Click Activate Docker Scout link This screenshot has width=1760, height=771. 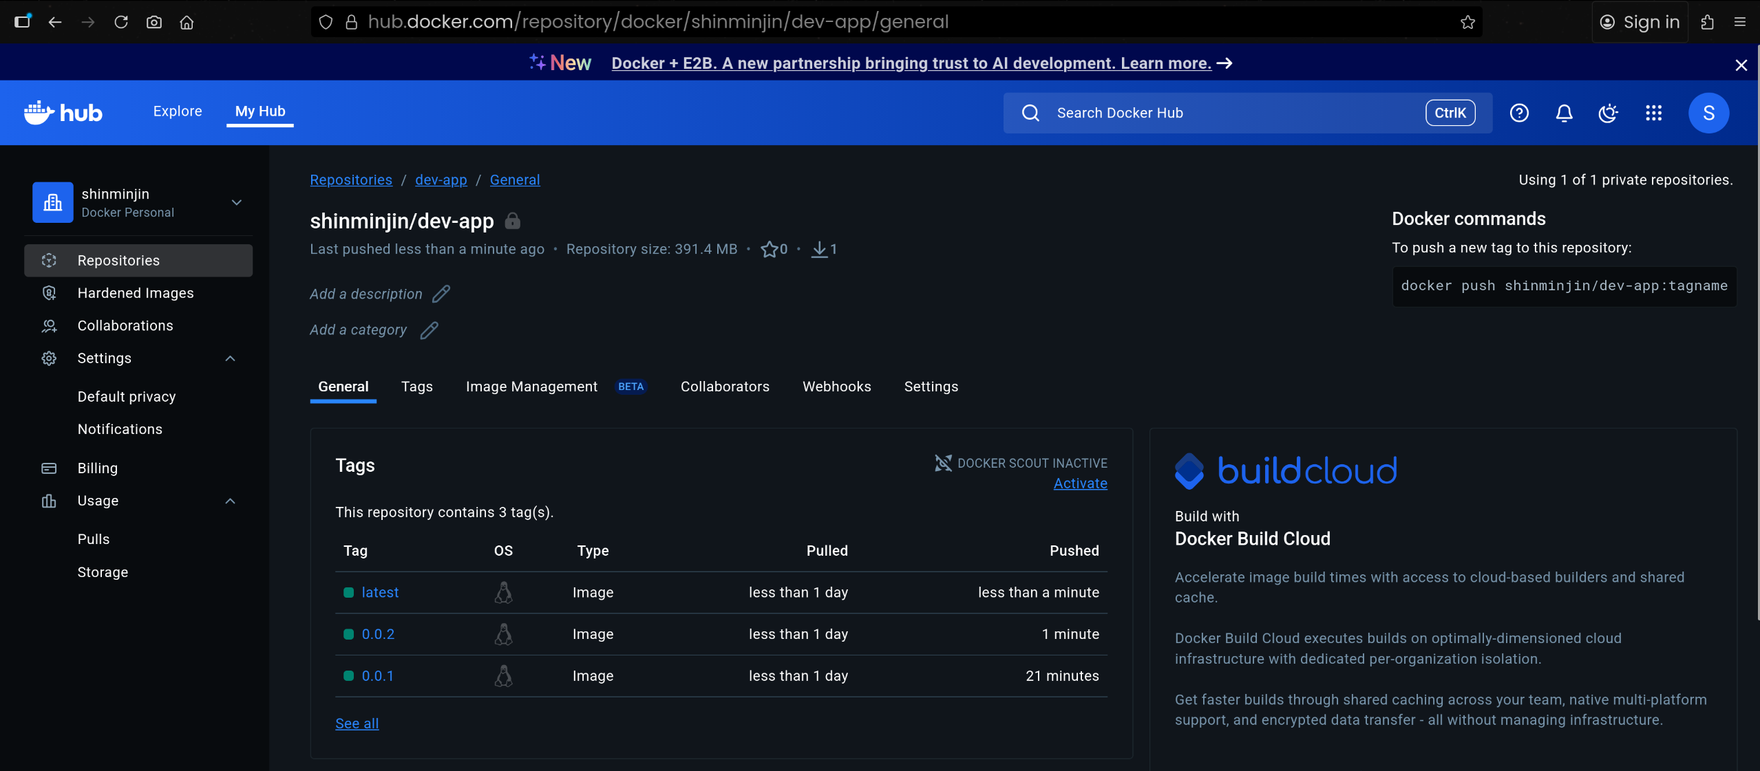pos(1080,484)
